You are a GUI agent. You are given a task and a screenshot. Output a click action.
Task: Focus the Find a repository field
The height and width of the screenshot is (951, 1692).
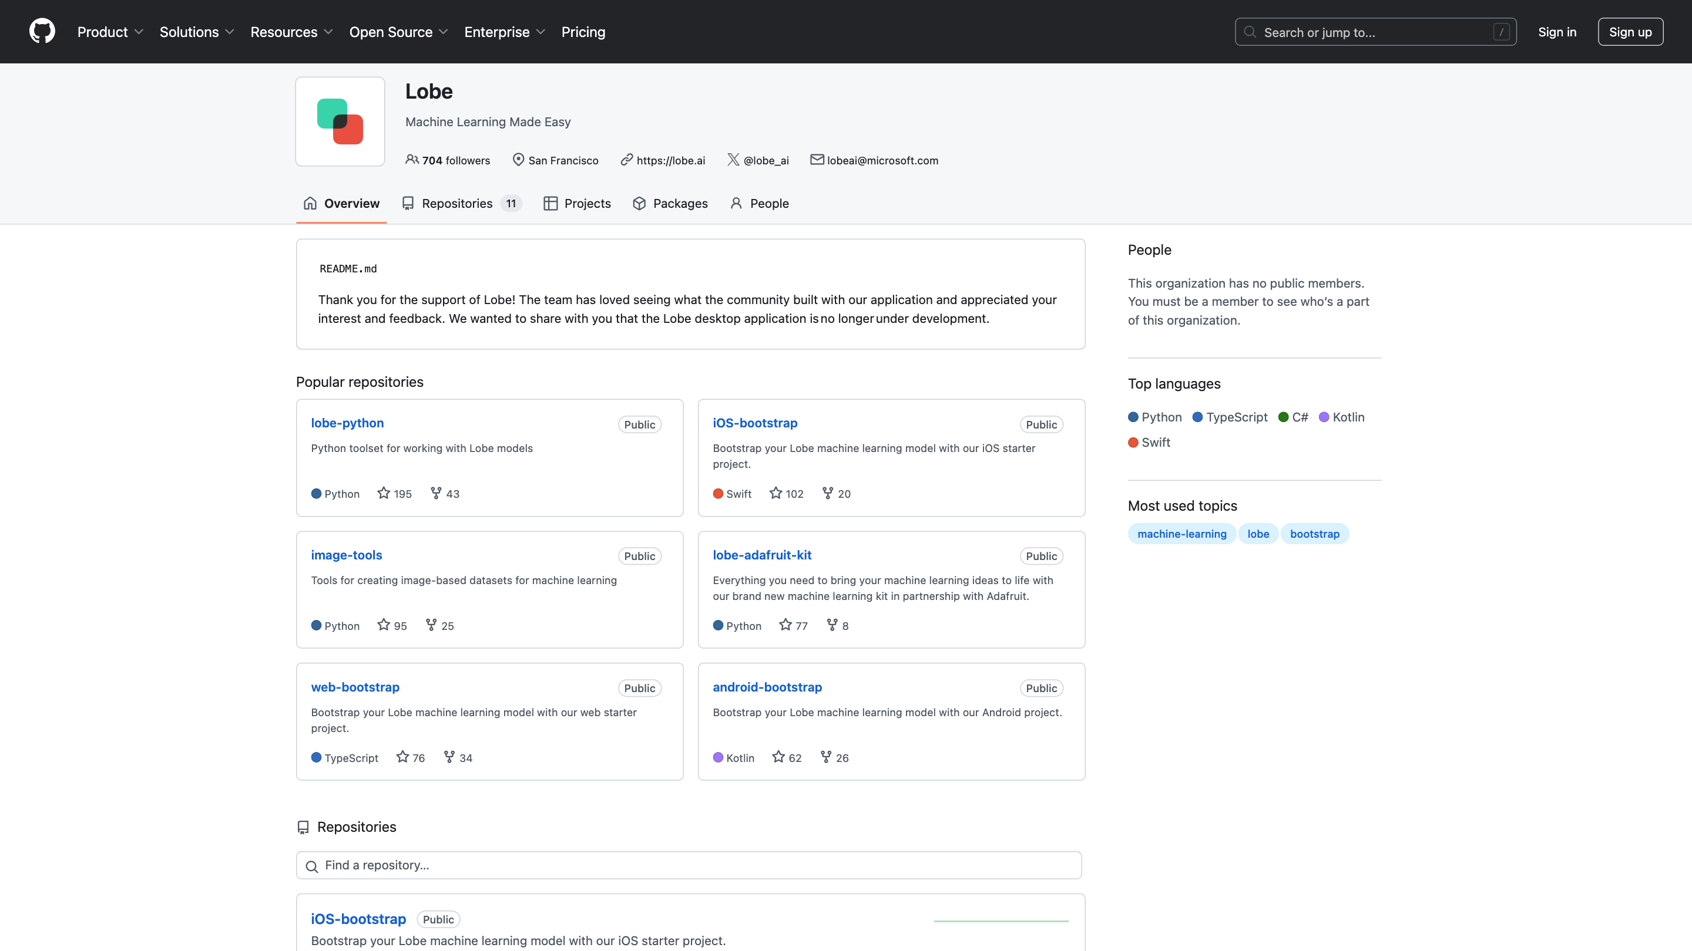coord(689,865)
